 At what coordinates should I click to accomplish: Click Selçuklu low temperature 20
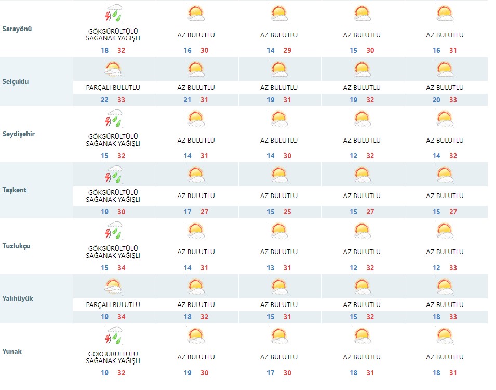pos(436,100)
